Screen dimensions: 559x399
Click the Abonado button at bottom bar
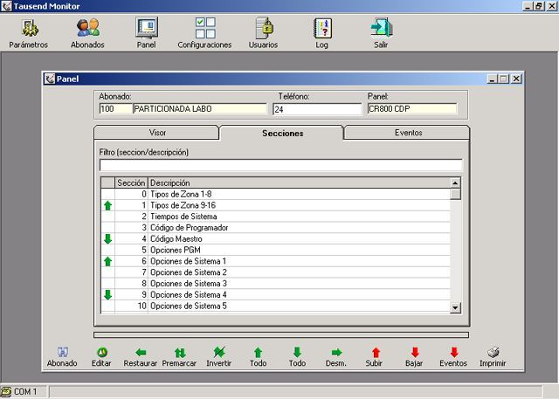pos(62,357)
